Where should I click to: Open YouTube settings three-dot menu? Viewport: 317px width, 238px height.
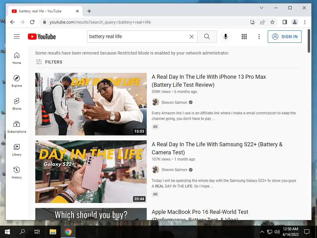pos(259,37)
